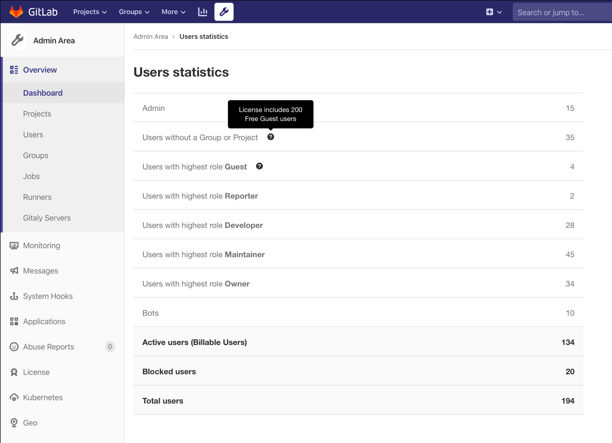612x443 pixels.
Task: Click the Messages megaphone icon
Action: [14, 271]
